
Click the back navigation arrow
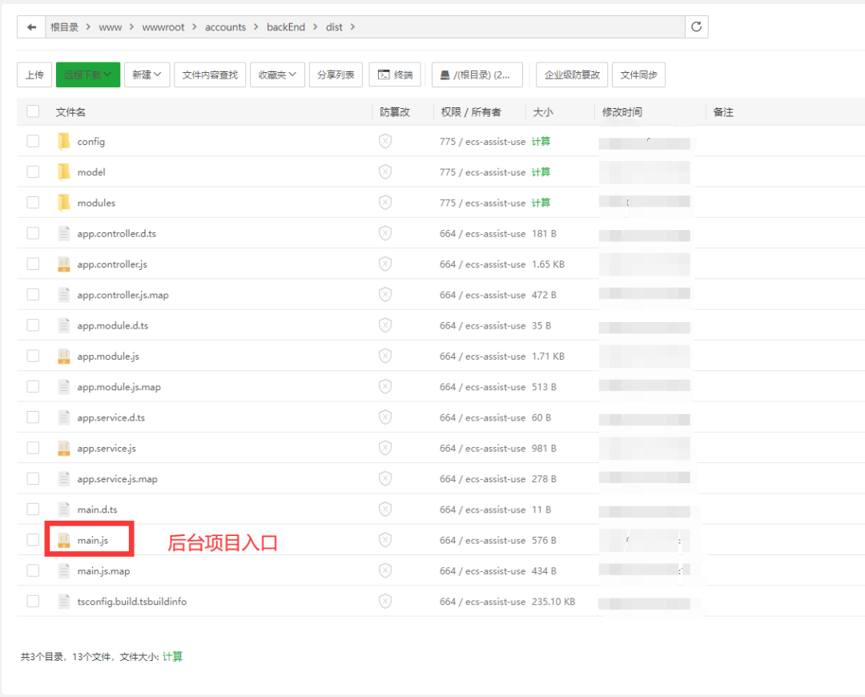(x=30, y=26)
